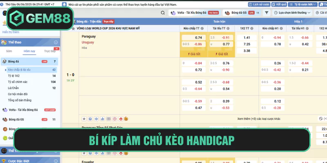
Task: Select Uruguay handicap odds -0.86
Action: [193, 44]
